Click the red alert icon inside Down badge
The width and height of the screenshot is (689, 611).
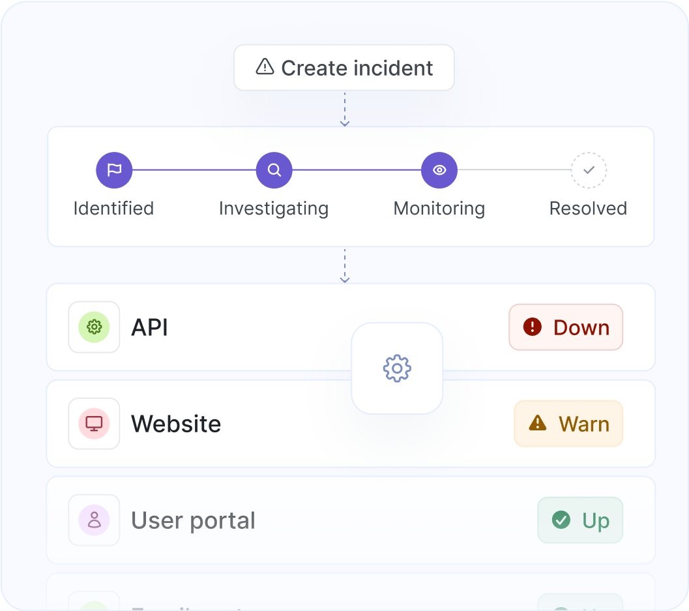(533, 327)
